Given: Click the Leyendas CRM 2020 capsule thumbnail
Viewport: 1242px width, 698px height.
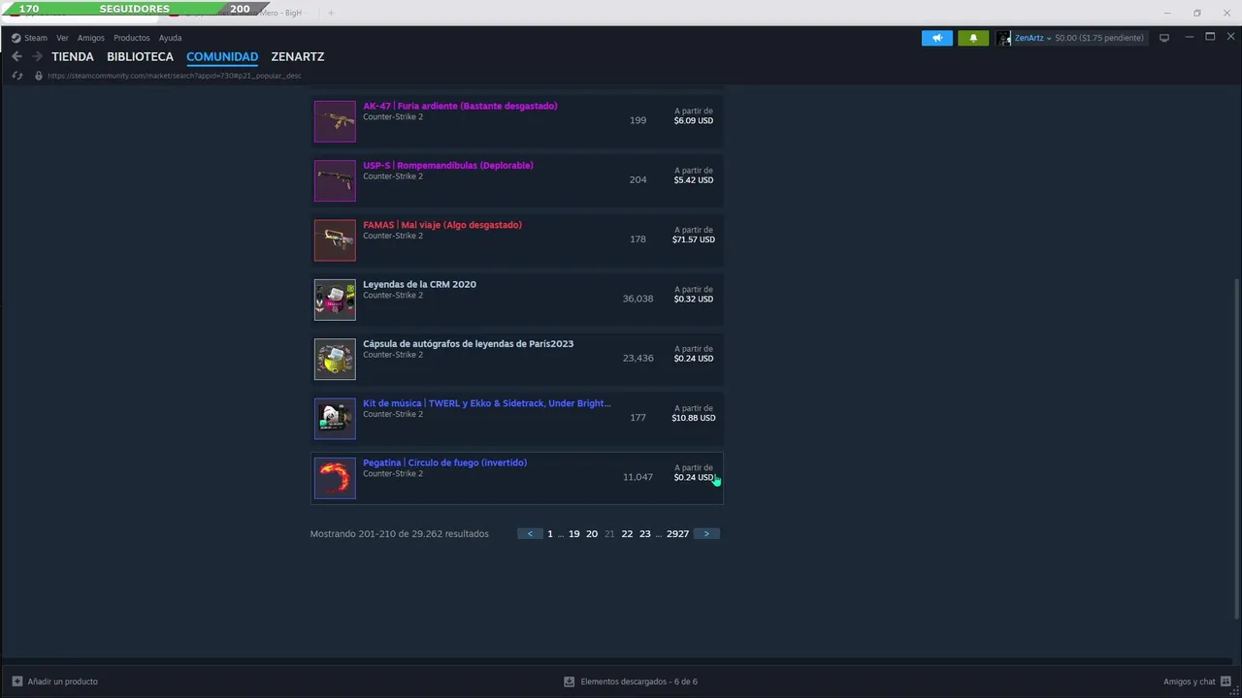Looking at the screenshot, I should click(335, 300).
